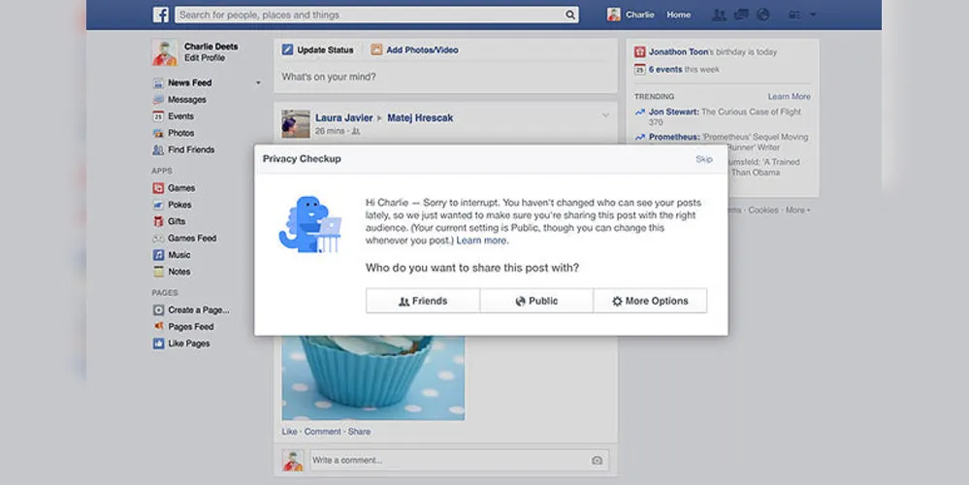
Task: Click the More Options button
Action: click(650, 301)
